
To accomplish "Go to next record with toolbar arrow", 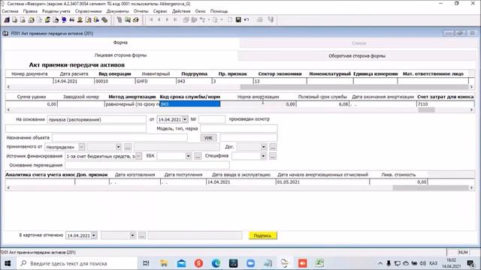I will (x=167, y=20).
